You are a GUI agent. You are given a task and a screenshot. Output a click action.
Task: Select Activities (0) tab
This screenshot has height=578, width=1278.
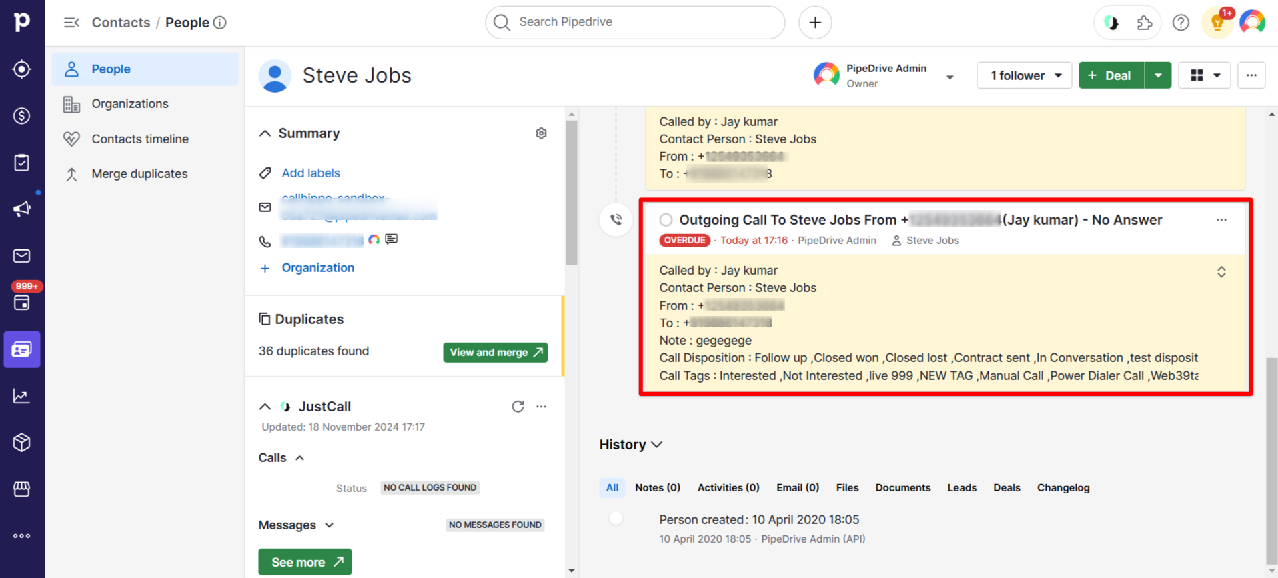click(x=728, y=488)
